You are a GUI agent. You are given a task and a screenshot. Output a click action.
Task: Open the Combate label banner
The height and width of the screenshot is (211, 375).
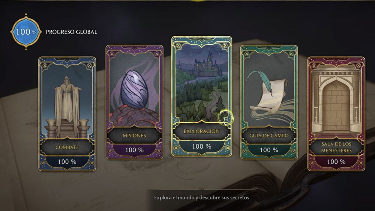67,147
